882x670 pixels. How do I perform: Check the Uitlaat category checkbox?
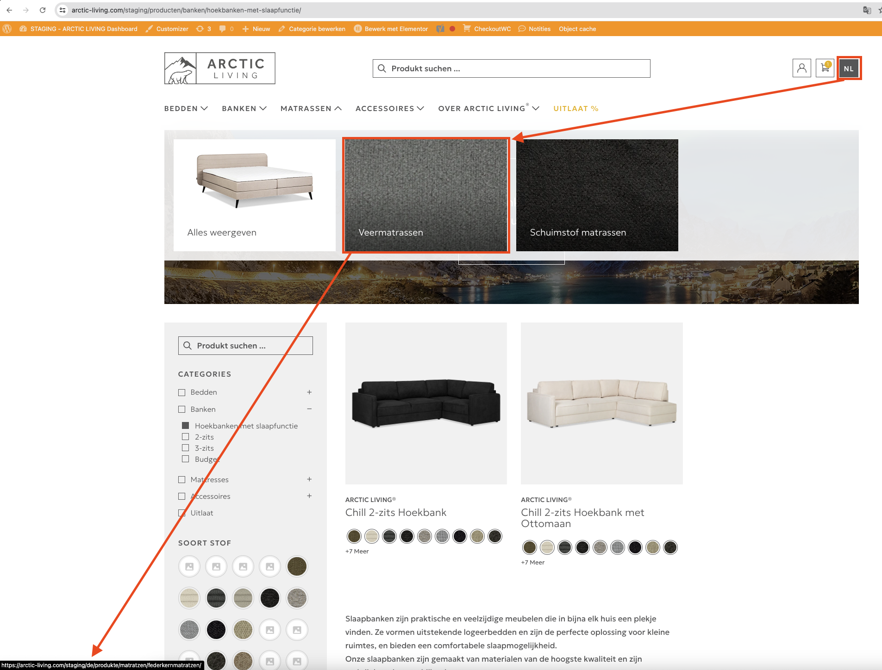(182, 513)
